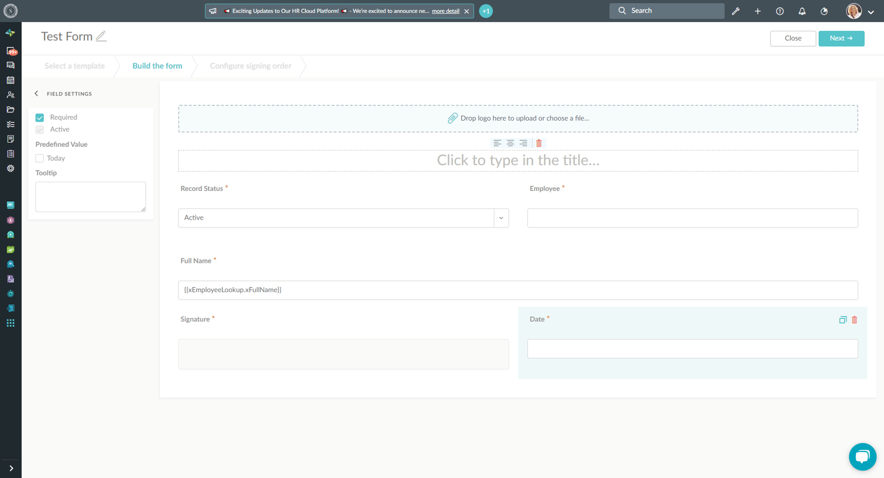
Task: Open help using the question mark icon
Action: [x=780, y=11]
